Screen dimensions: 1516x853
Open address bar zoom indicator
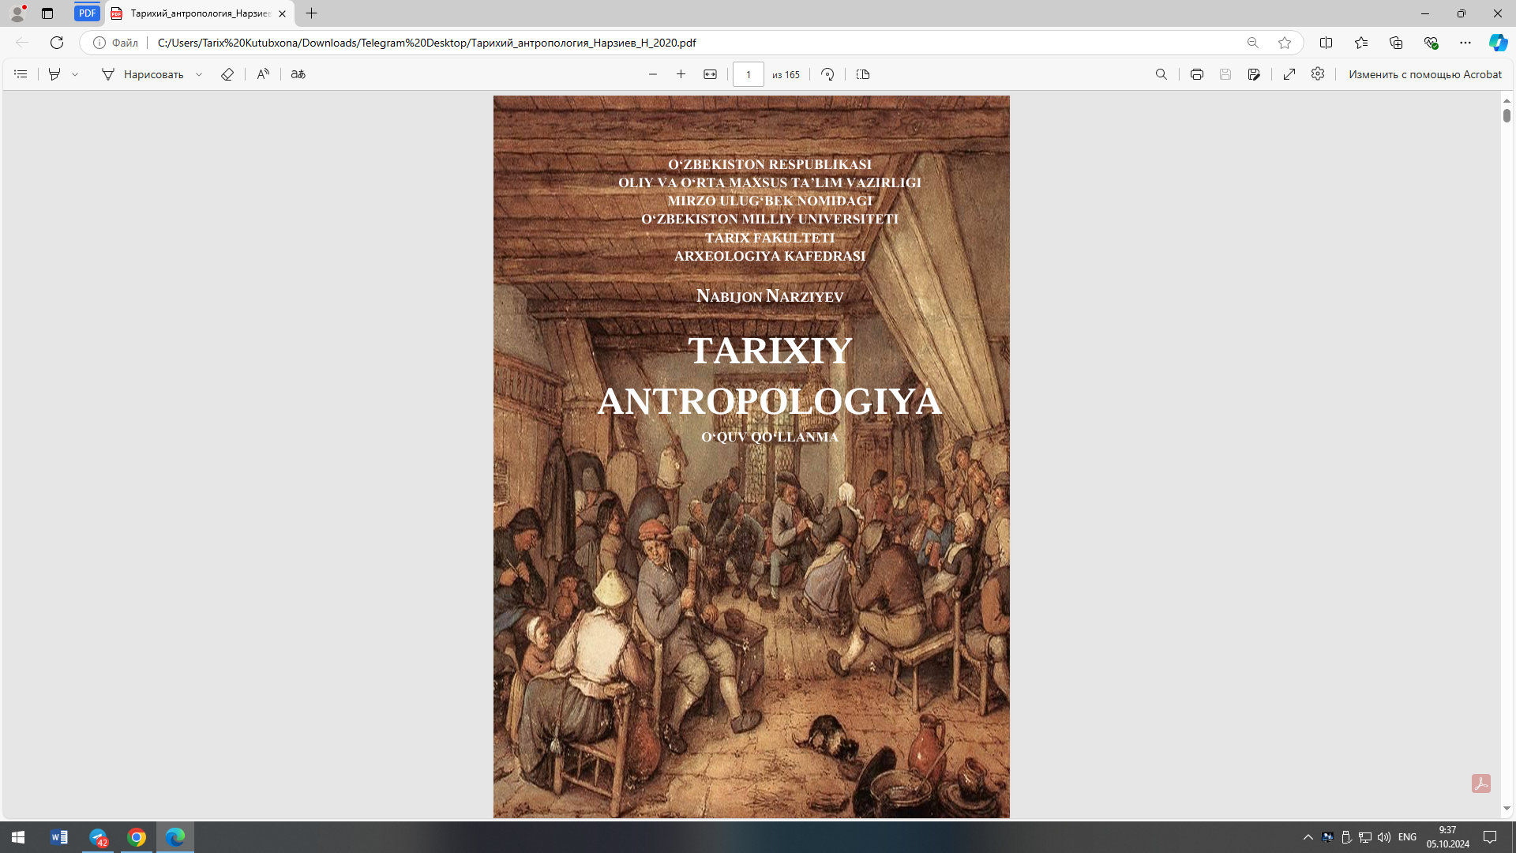pos(1252,43)
